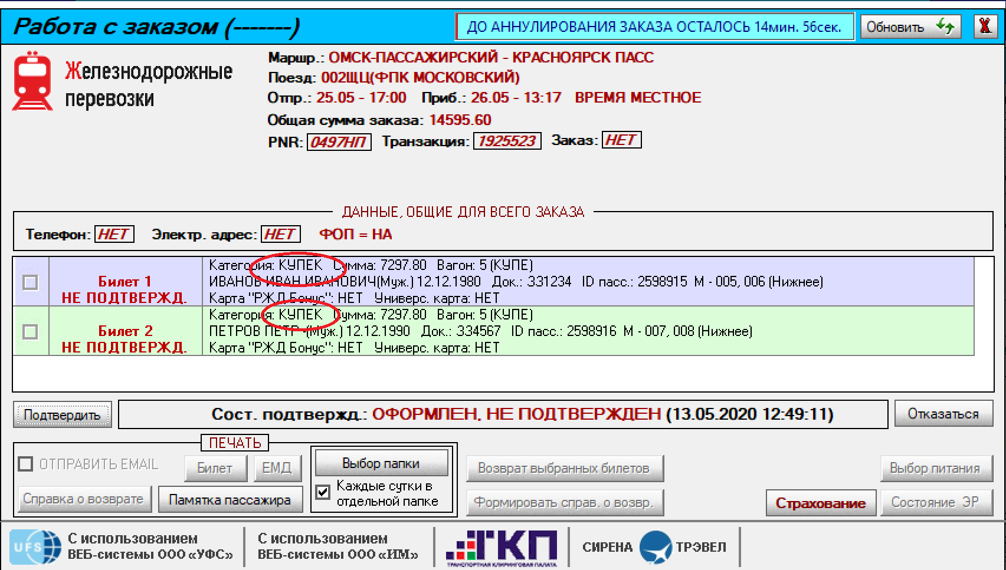
Task: Click the Электр. адрес field showing НЕТ
Action: coord(280,234)
